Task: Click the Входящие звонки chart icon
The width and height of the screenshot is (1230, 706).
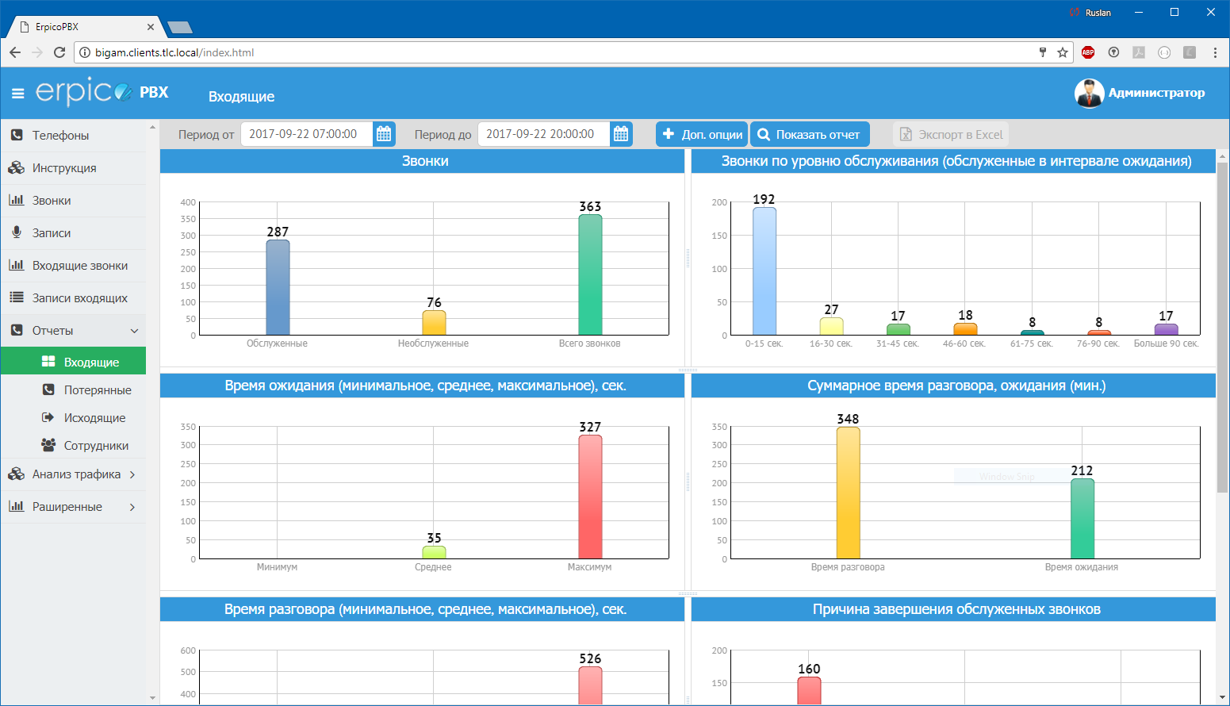Action: 16,265
